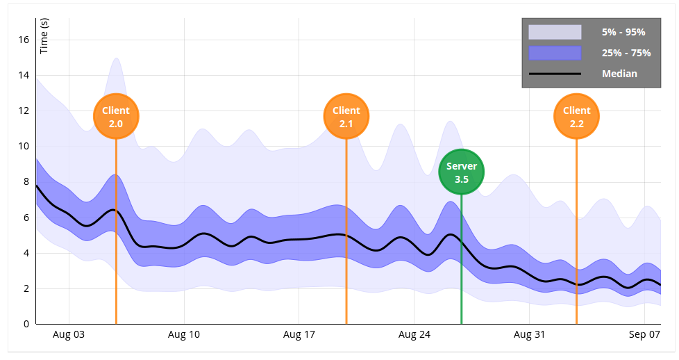679x360 pixels.
Task: Click the Client 2.1 release marker
Action: tap(346, 117)
